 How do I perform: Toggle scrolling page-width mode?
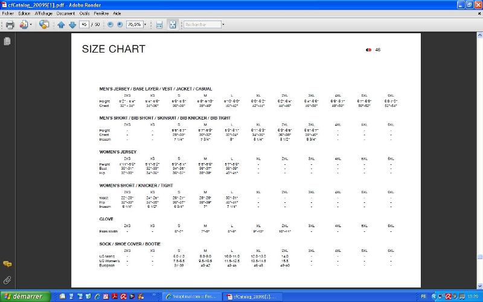point(159,25)
